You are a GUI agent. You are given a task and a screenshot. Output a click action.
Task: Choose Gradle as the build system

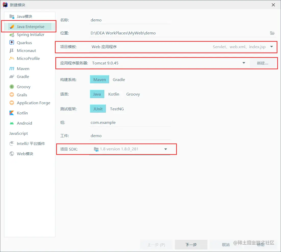tap(119, 80)
